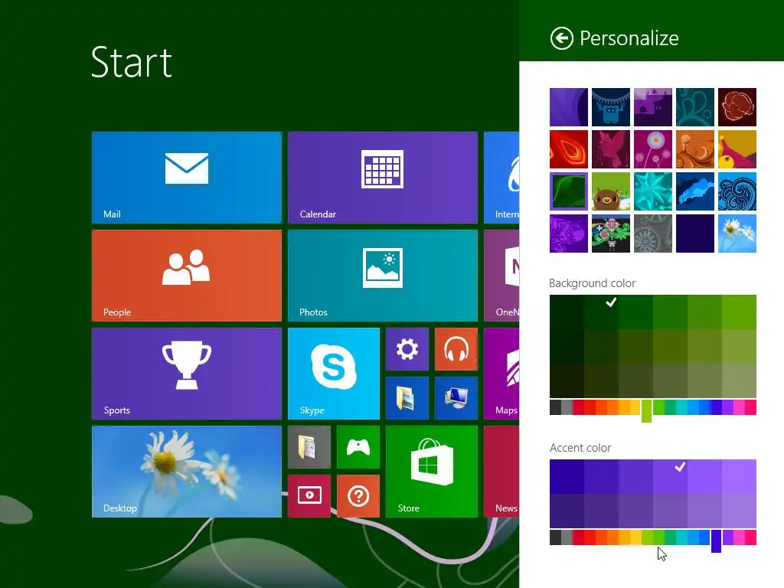784x588 pixels.
Task: Go back using the Personalize back arrow
Action: pos(561,38)
